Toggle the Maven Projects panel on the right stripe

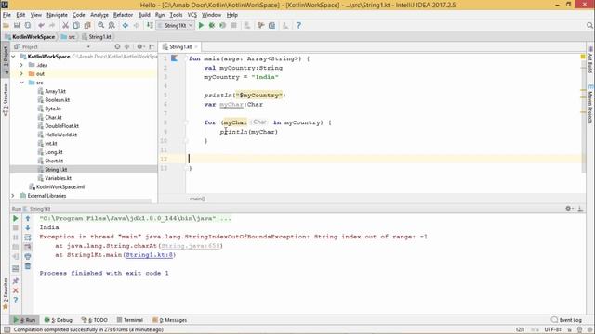coord(590,105)
